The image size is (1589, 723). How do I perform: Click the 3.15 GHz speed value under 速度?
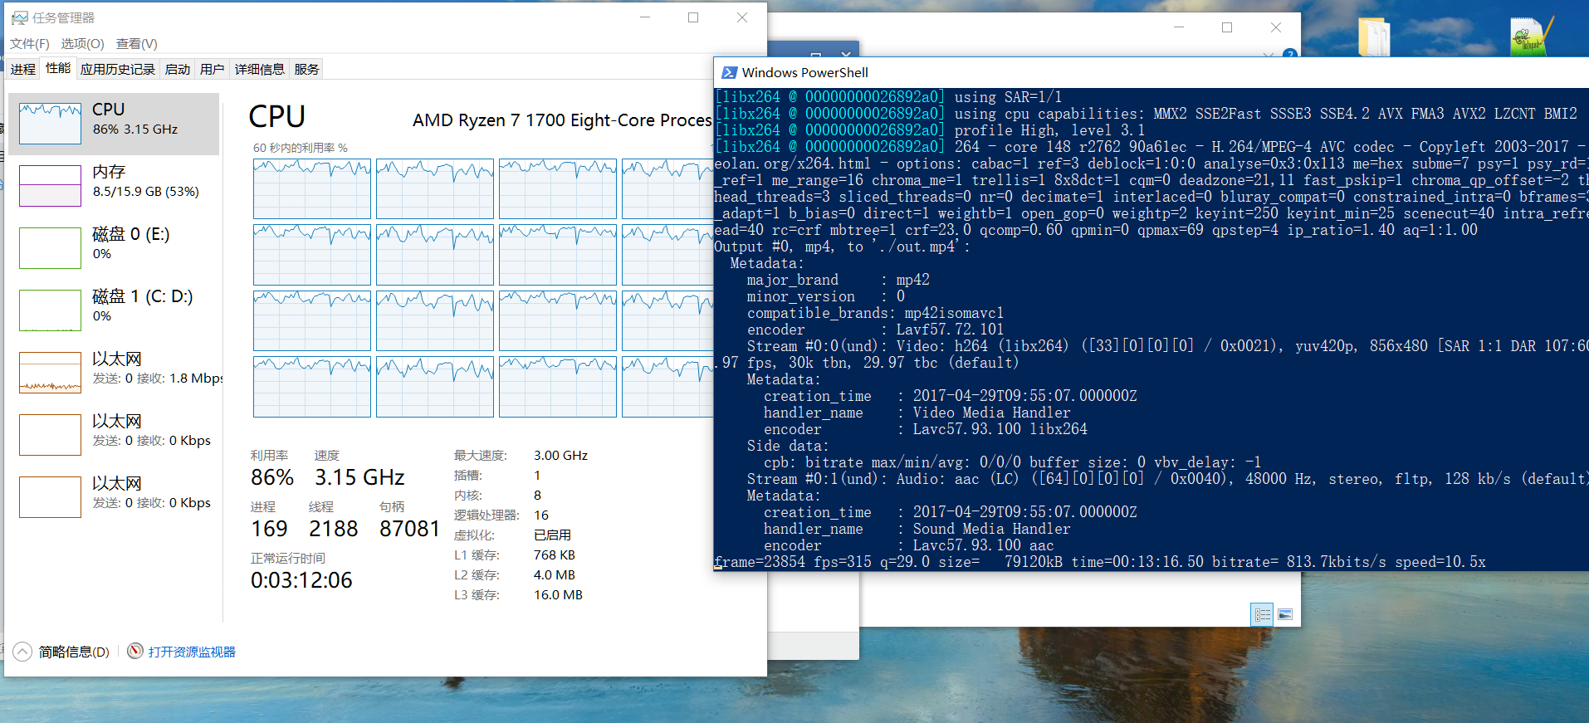(x=359, y=477)
